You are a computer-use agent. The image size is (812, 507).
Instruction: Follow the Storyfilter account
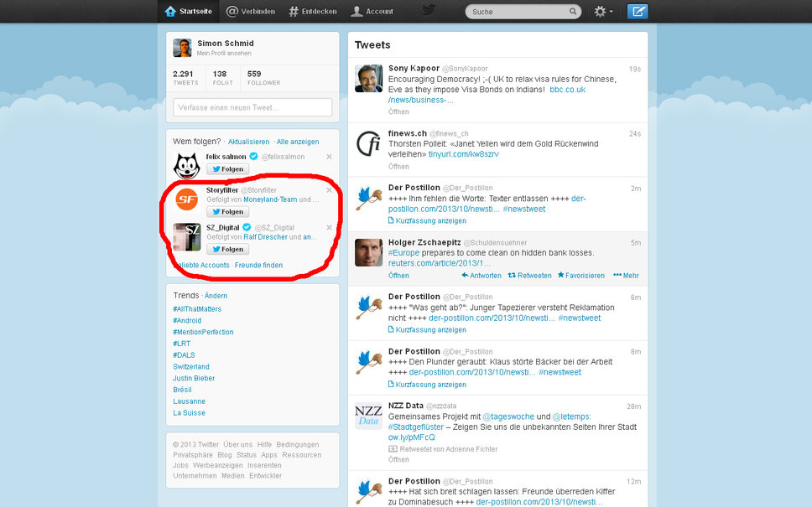pyautogui.click(x=227, y=212)
